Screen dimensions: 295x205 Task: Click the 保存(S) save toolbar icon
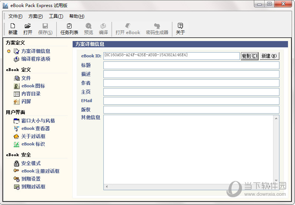[45, 26]
